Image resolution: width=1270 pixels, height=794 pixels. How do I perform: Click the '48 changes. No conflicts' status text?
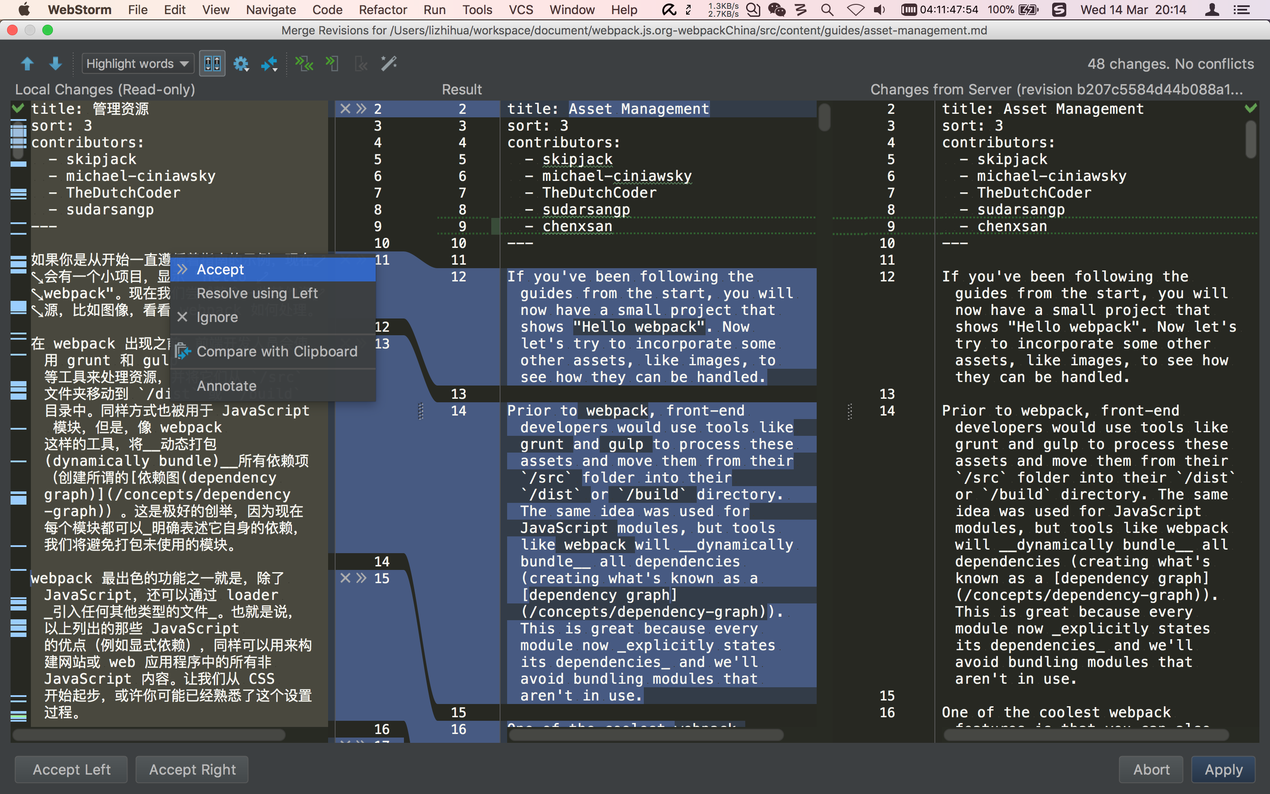(1170, 64)
